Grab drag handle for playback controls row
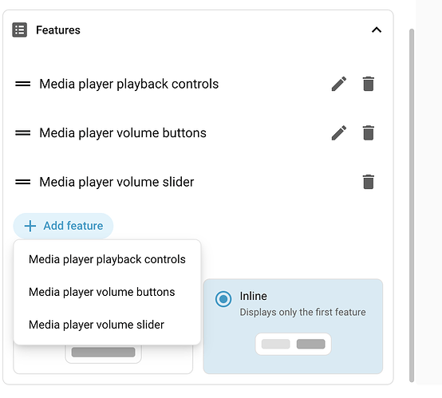Viewport: 442px width, 398px height. (x=23, y=84)
